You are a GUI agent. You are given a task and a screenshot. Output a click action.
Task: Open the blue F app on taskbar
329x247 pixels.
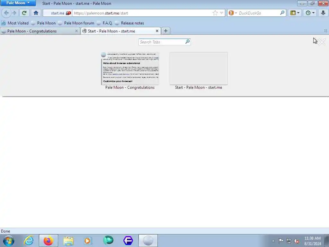coord(128,241)
